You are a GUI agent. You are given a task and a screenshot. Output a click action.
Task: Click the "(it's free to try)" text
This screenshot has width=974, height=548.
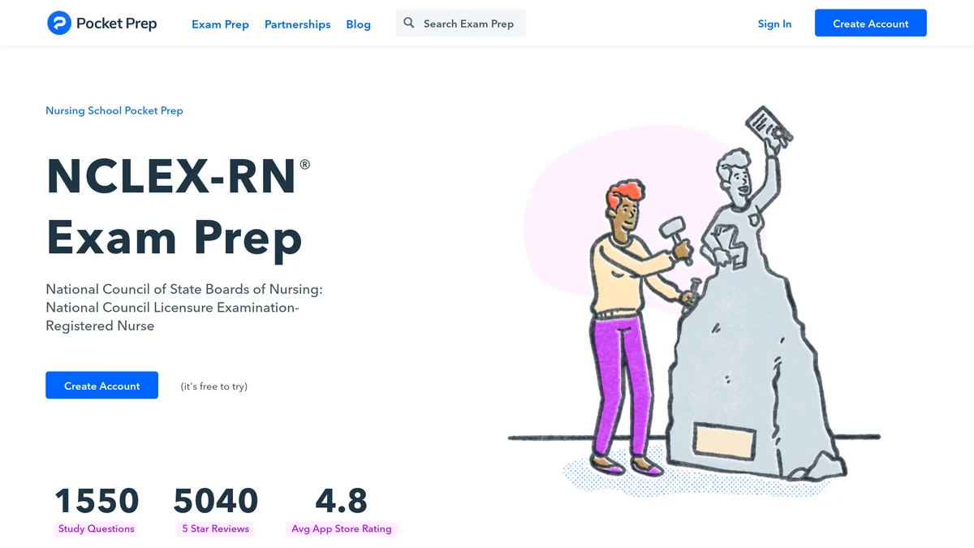click(x=214, y=386)
